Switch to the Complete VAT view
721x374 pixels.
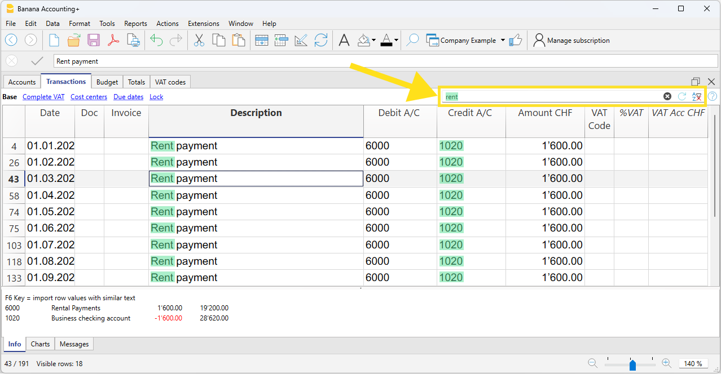43,97
